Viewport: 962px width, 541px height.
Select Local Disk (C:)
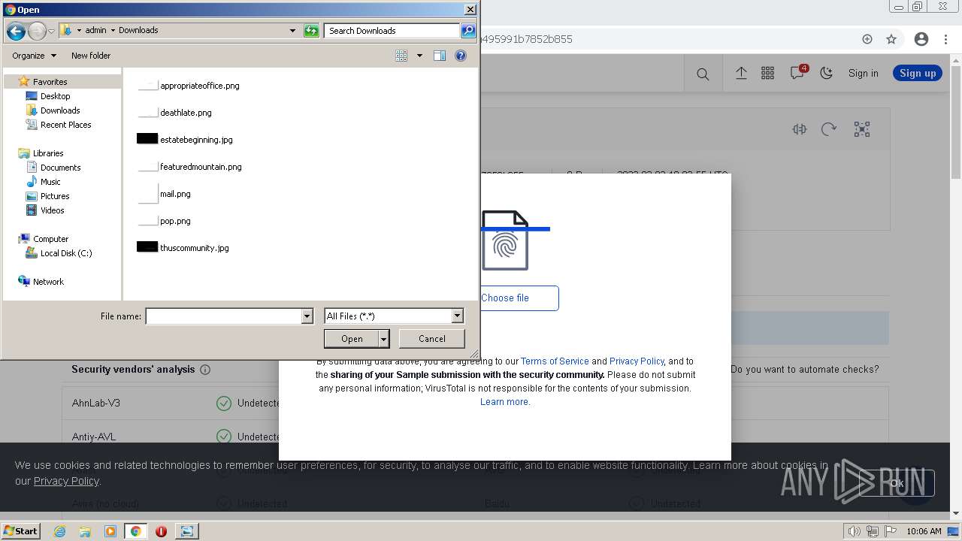(x=66, y=253)
